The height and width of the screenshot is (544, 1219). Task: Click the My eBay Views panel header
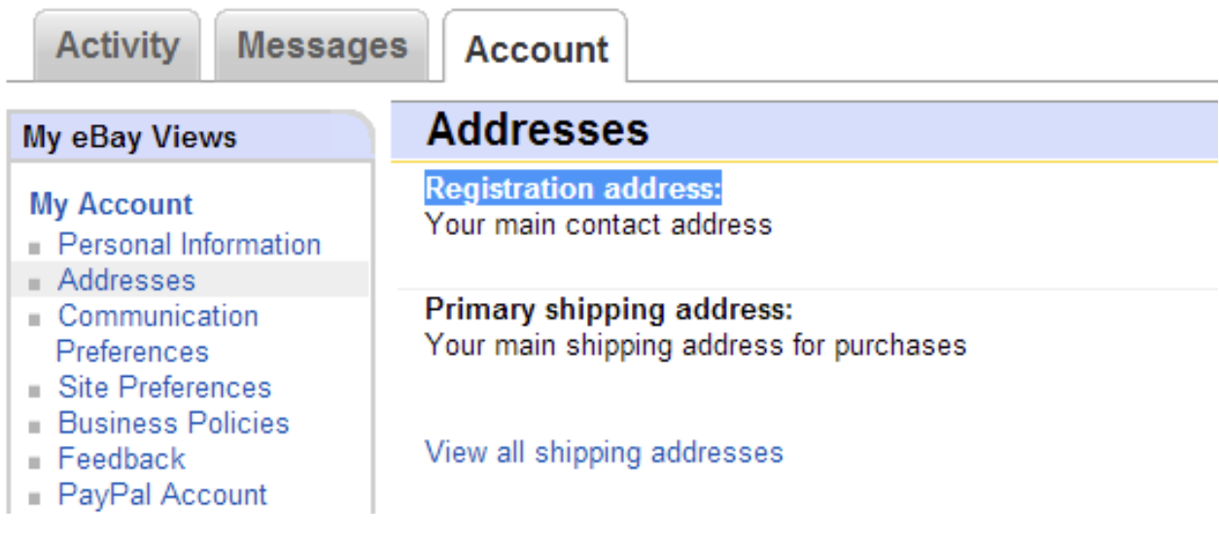[x=129, y=137]
